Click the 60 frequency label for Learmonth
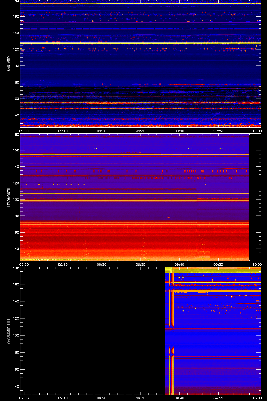267x401 pixels. pos(16,232)
